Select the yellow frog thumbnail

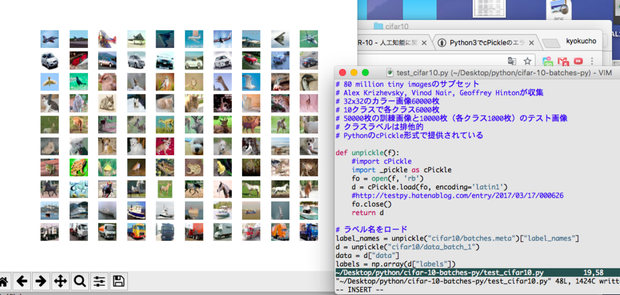(223, 167)
